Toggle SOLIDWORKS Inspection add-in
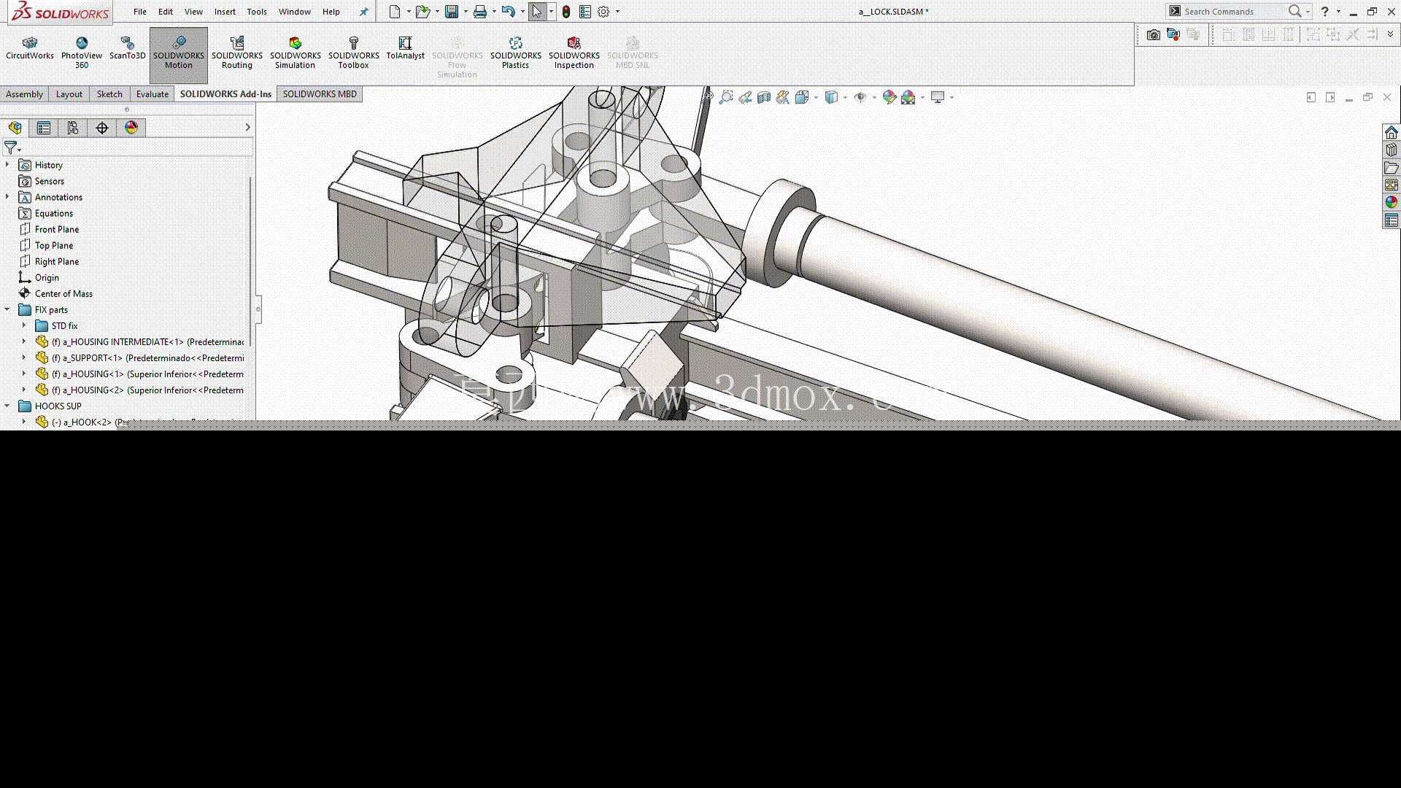The width and height of the screenshot is (1401, 788). tap(574, 53)
